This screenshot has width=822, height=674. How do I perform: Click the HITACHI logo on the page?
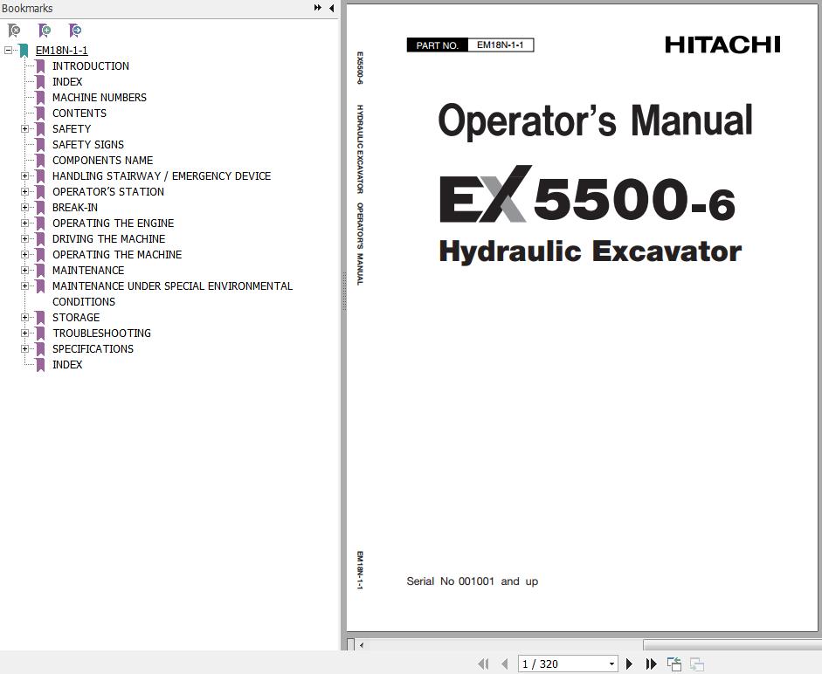pyautogui.click(x=723, y=45)
